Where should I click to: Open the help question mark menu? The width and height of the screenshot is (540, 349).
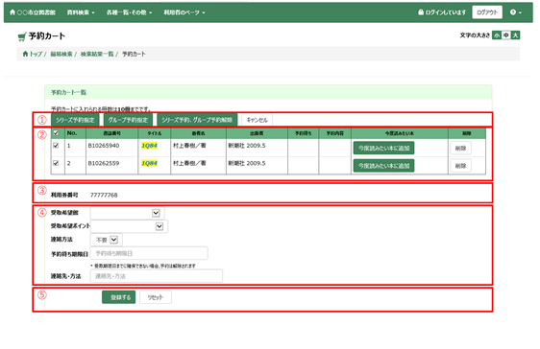[x=516, y=12]
